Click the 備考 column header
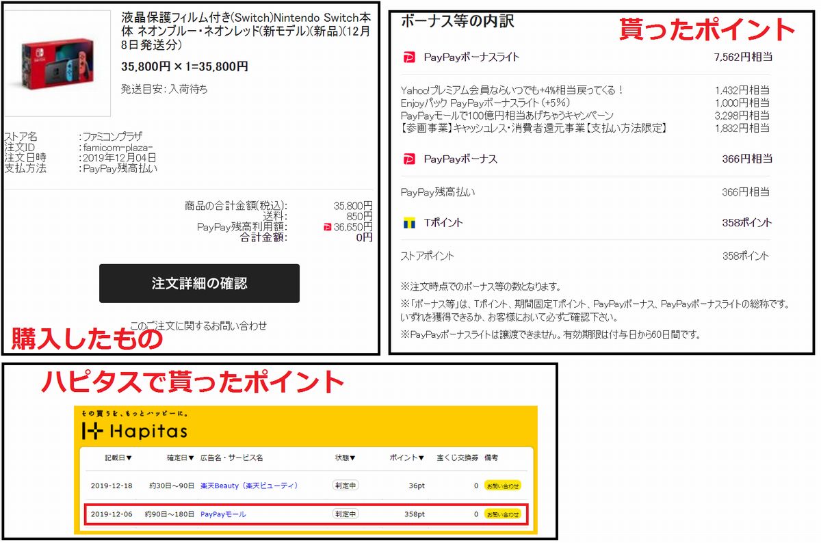The height and width of the screenshot is (543, 821). tap(492, 458)
